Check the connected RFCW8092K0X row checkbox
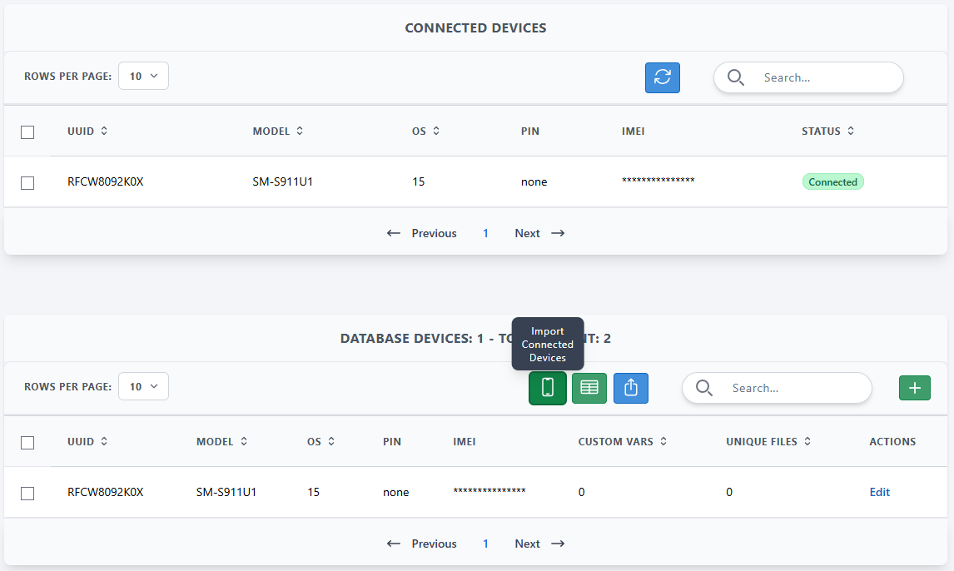The height and width of the screenshot is (571, 954). 27,182
